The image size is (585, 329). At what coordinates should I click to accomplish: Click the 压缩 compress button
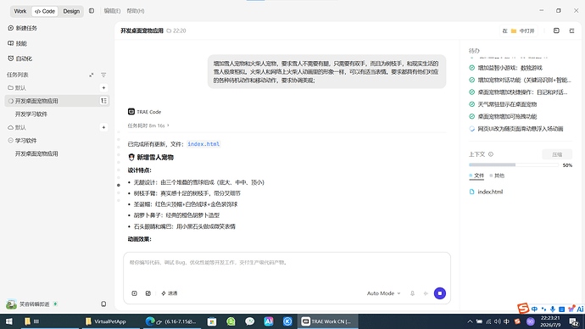[557, 154]
